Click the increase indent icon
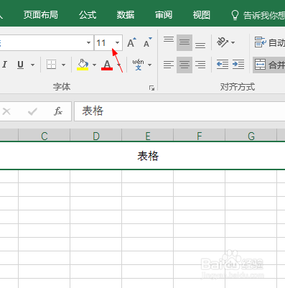The width and height of the screenshot is (285, 288). [x=238, y=65]
